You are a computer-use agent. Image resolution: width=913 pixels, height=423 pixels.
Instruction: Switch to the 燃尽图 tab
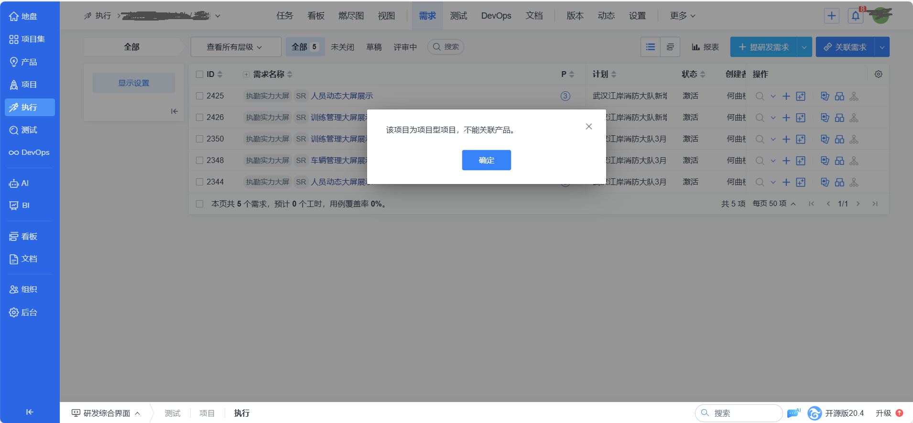coord(351,16)
